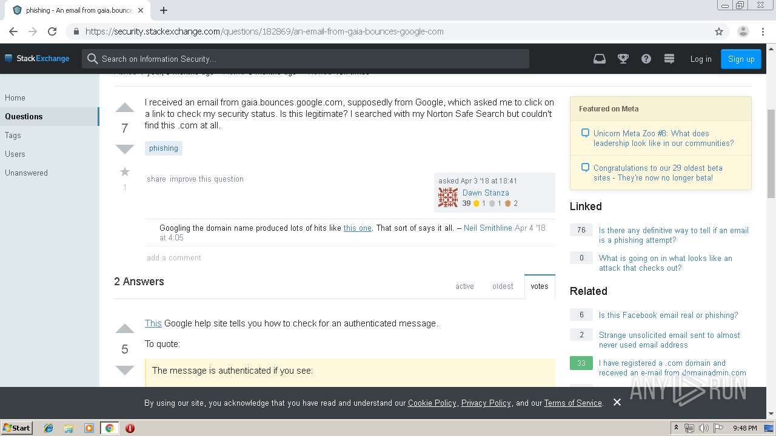Open the site switcher icon

click(669, 59)
